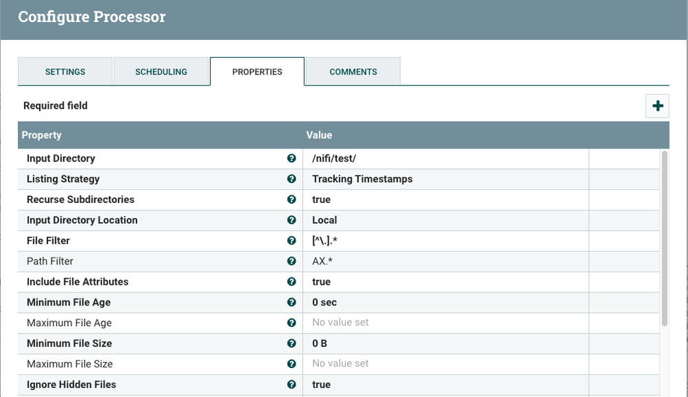This screenshot has width=688, height=397.
Task: Click help icon for Minimum File Age
Action: coord(291,303)
